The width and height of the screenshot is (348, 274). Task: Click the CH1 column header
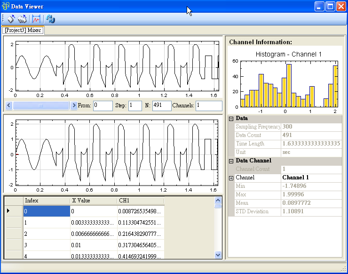(140, 201)
